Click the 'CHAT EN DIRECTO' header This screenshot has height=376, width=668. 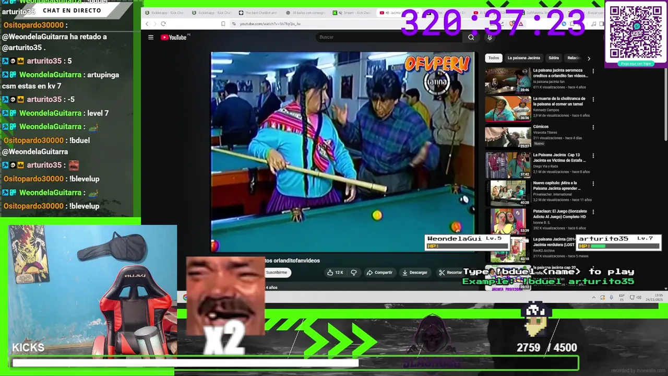click(72, 10)
